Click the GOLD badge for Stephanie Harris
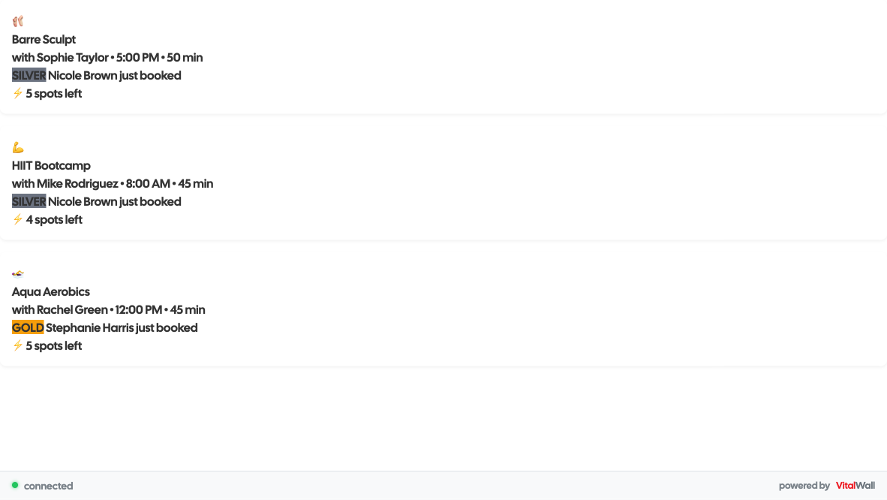This screenshot has width=887, height=500. 28,327
